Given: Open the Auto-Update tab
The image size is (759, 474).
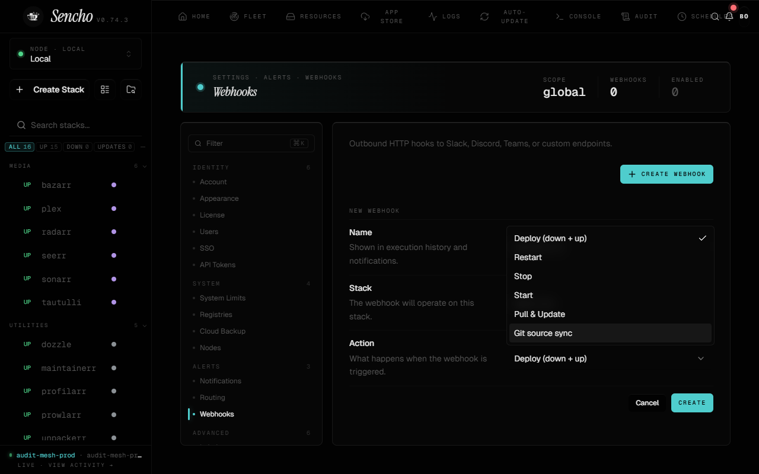Looking at the screenshot, I should point(504,17).
